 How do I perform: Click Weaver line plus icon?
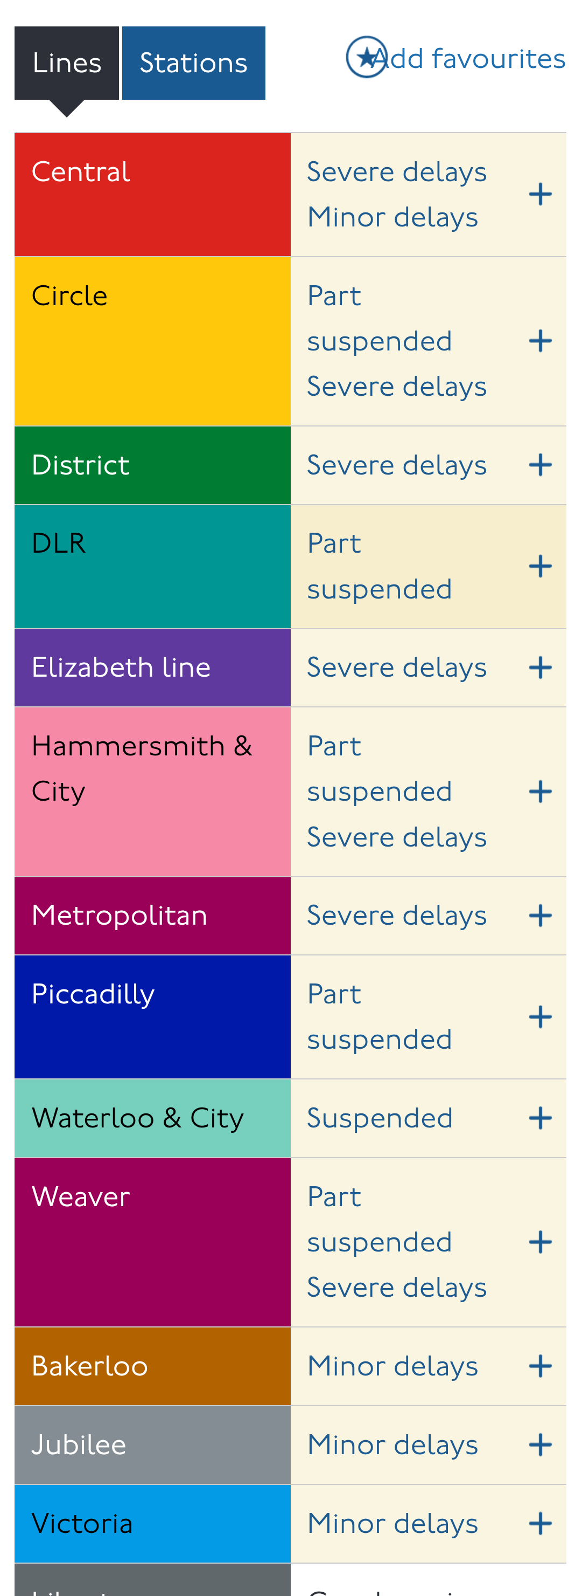(541, 1242)
